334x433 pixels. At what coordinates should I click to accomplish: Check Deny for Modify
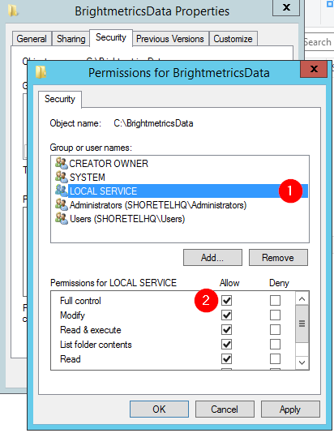(275, 315)
